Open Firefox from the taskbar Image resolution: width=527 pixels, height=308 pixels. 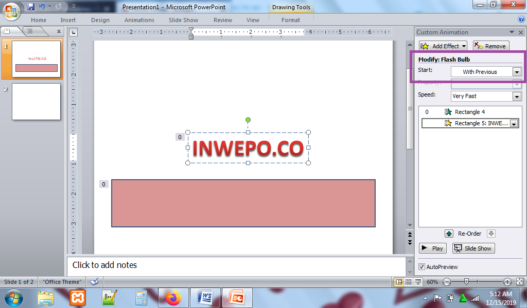[x=173, y=298]
